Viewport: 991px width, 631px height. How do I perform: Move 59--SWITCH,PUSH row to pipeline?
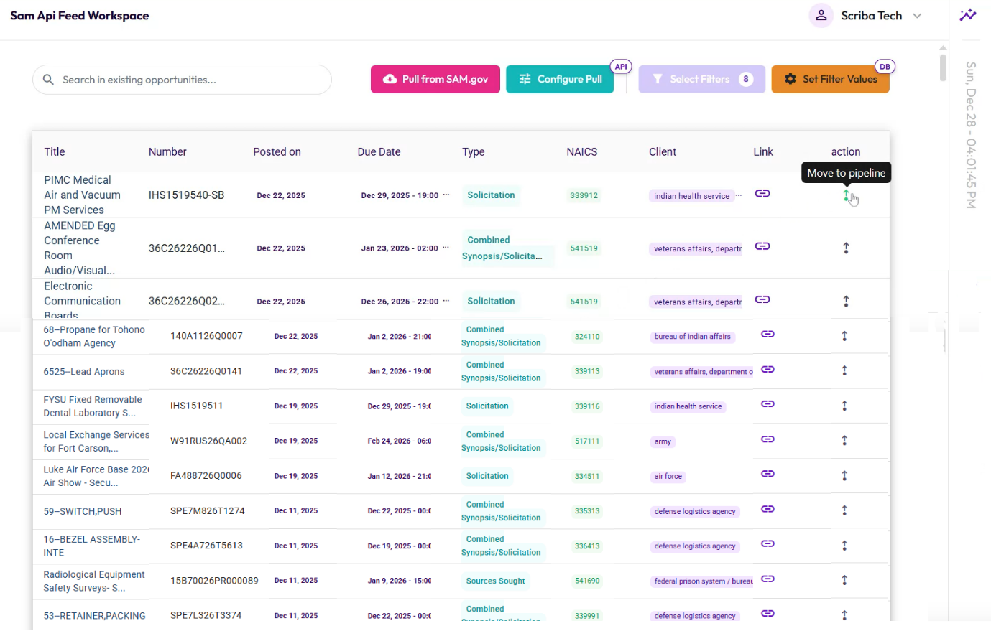tap(844, 510)
